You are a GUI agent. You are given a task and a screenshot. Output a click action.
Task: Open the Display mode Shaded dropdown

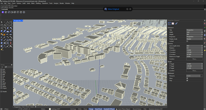[194, 39]
